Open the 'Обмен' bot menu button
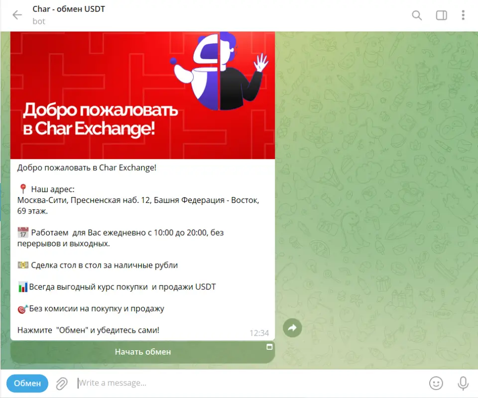 point(27,383)
